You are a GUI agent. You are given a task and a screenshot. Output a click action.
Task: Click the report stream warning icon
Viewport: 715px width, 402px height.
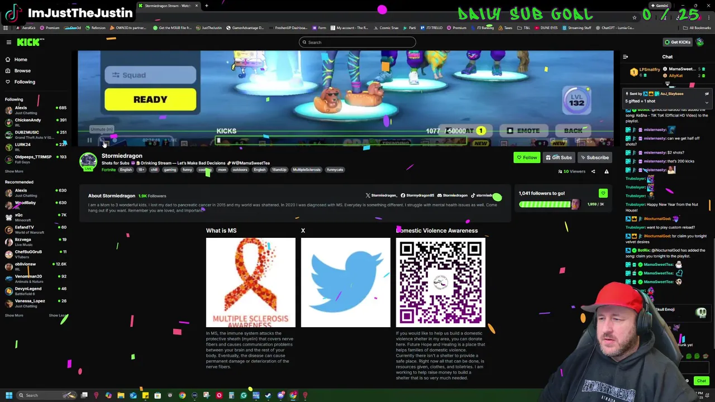click(607, 172)
